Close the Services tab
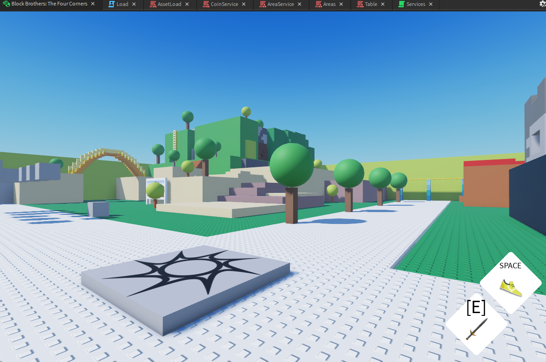 431,4
